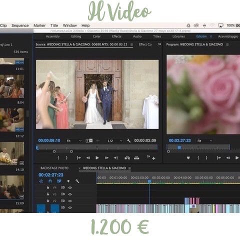Screen dimensions: 240x240
Task: Click the Source monitor scrub playhead
Action: pyautogui.click(x=37, y=147)
